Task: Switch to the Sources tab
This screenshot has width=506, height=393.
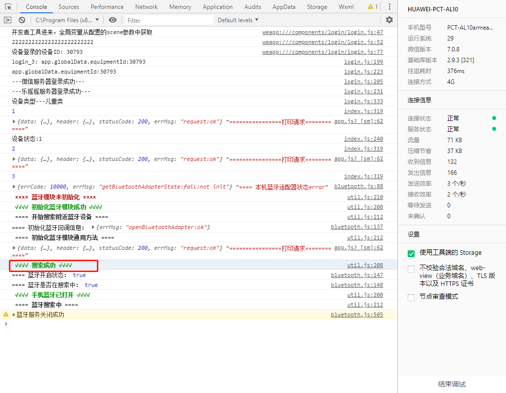Action: click(69, 7)
